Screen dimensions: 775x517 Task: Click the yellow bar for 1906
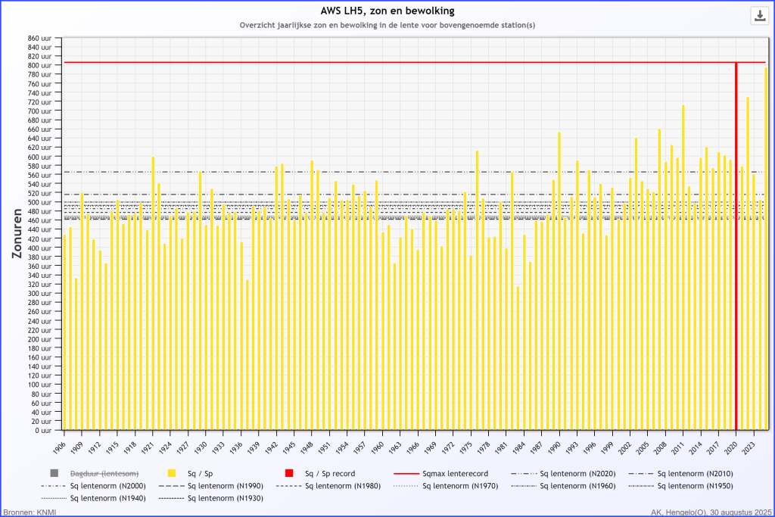click(x=65, y=332)
